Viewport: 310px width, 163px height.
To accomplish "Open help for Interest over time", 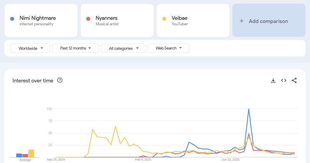I will pyautogui.click(x=60, y=80).
